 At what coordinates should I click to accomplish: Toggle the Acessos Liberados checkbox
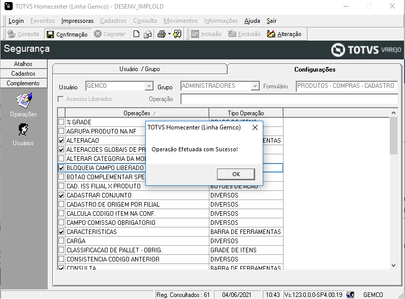(60, 99)
